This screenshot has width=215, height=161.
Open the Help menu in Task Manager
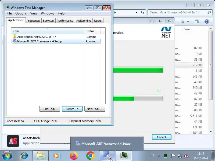(x=61, y=13)
